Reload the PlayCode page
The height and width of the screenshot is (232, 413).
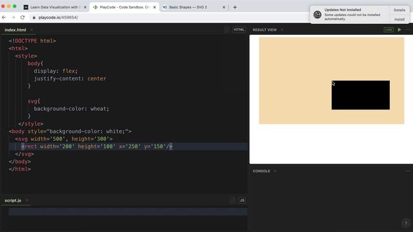23,17
